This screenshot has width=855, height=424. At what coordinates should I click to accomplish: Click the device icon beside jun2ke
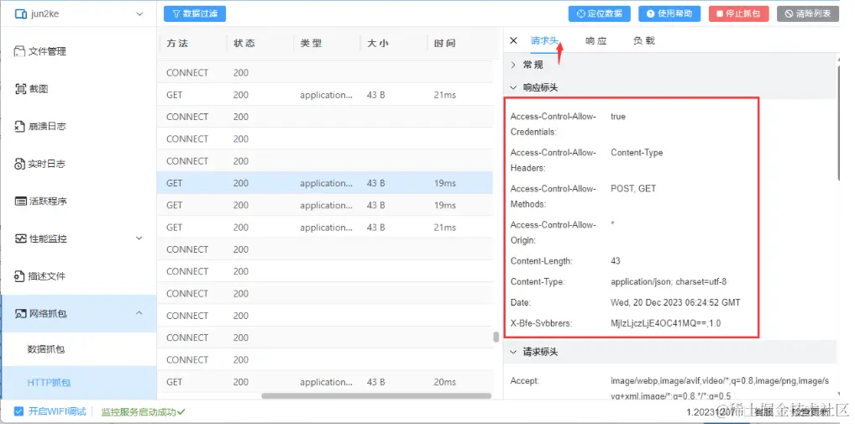(x=21, y=14)
